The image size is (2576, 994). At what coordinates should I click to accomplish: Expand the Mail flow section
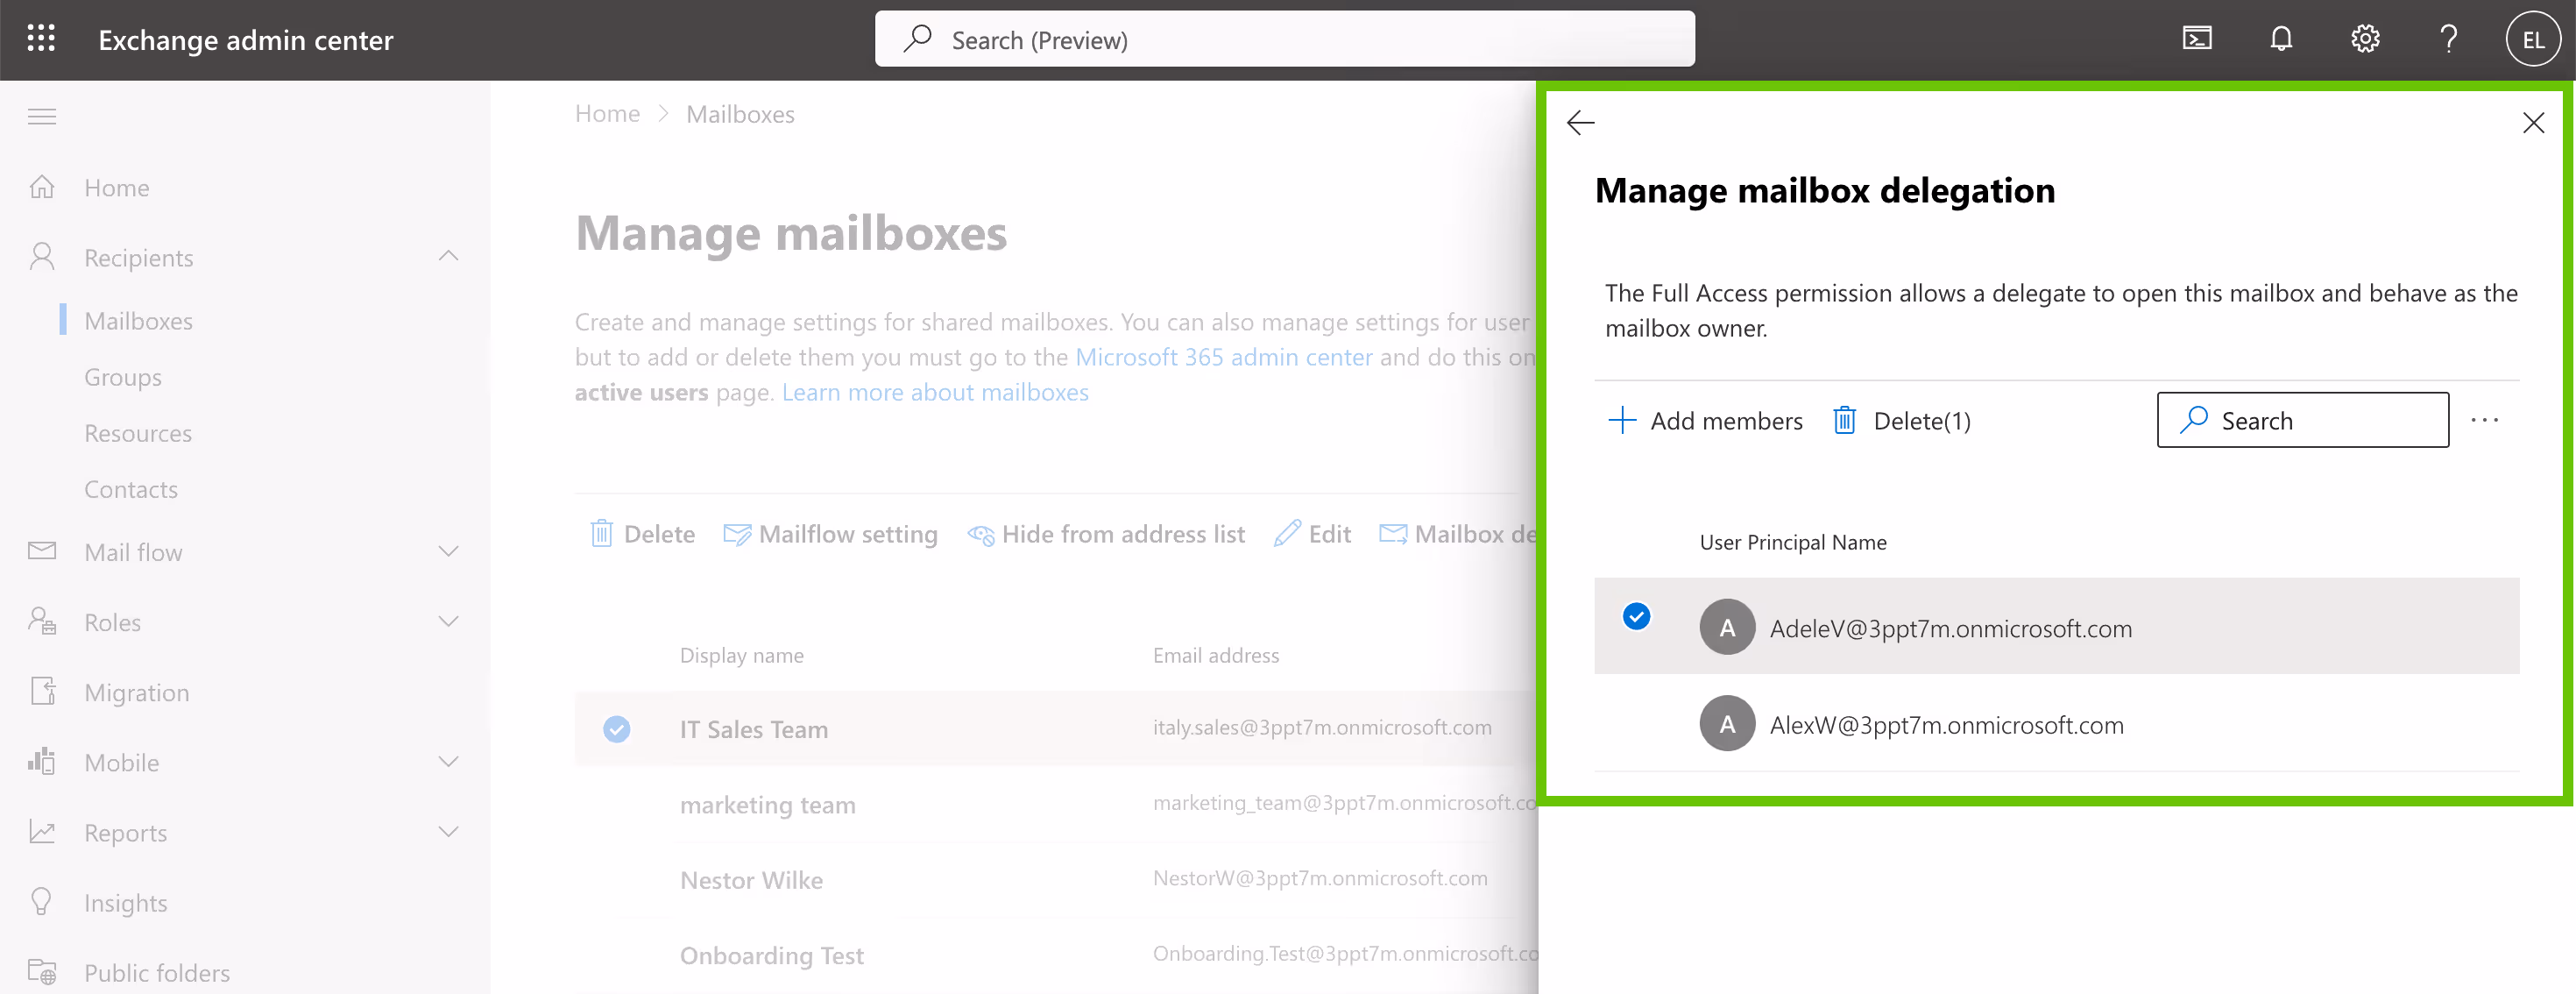tap(448, 551)
